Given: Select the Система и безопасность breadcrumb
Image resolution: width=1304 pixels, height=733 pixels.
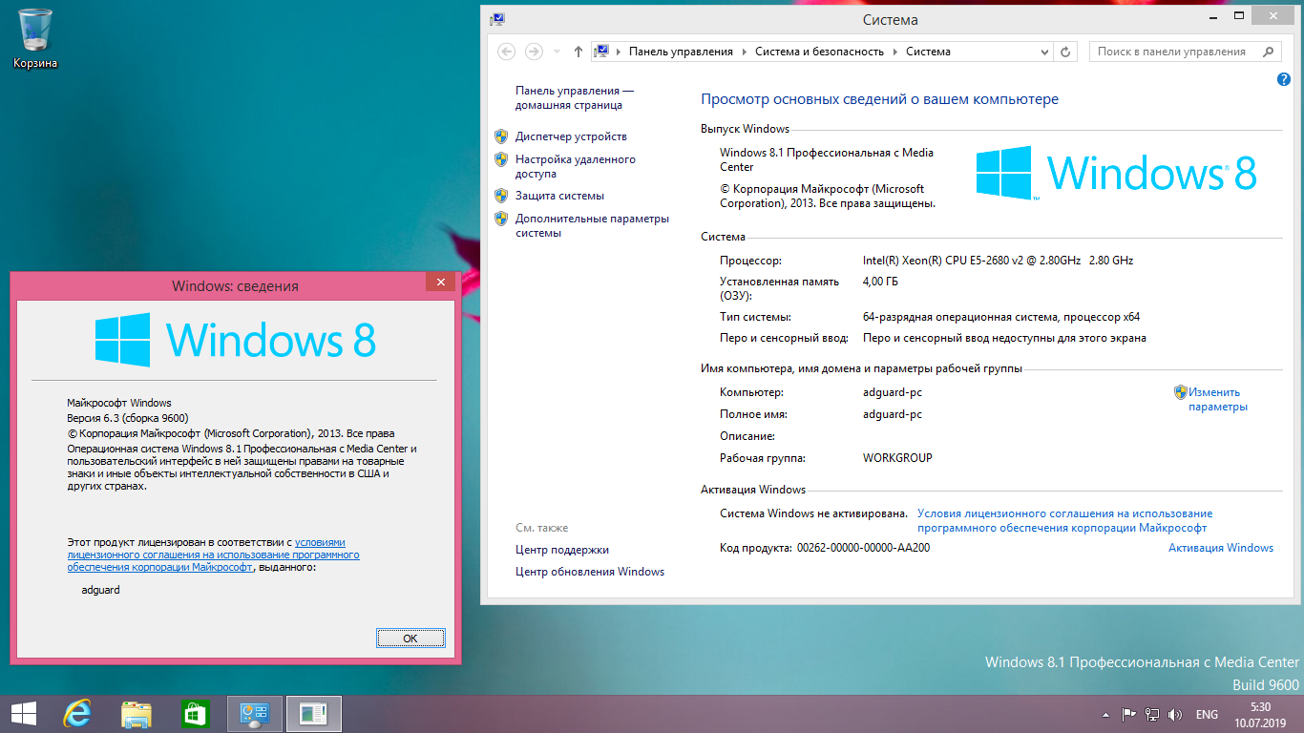Looking at the screenshot, I should (x=819, y=52).
